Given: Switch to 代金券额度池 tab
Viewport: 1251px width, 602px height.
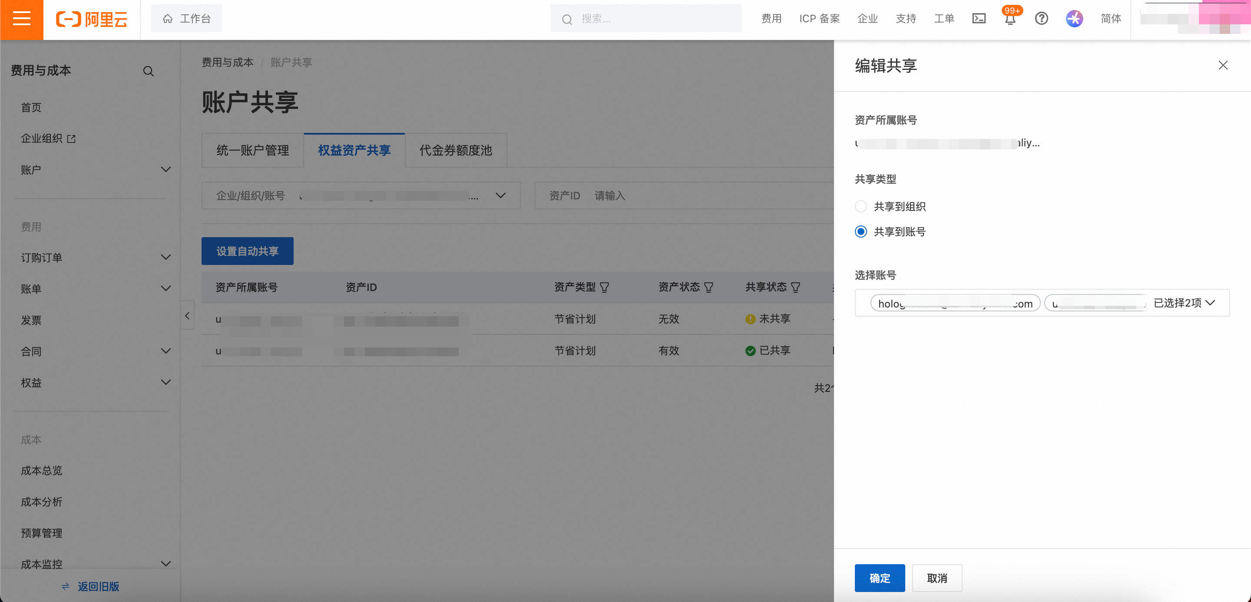Looking at the screenshot, I should 456,150.
